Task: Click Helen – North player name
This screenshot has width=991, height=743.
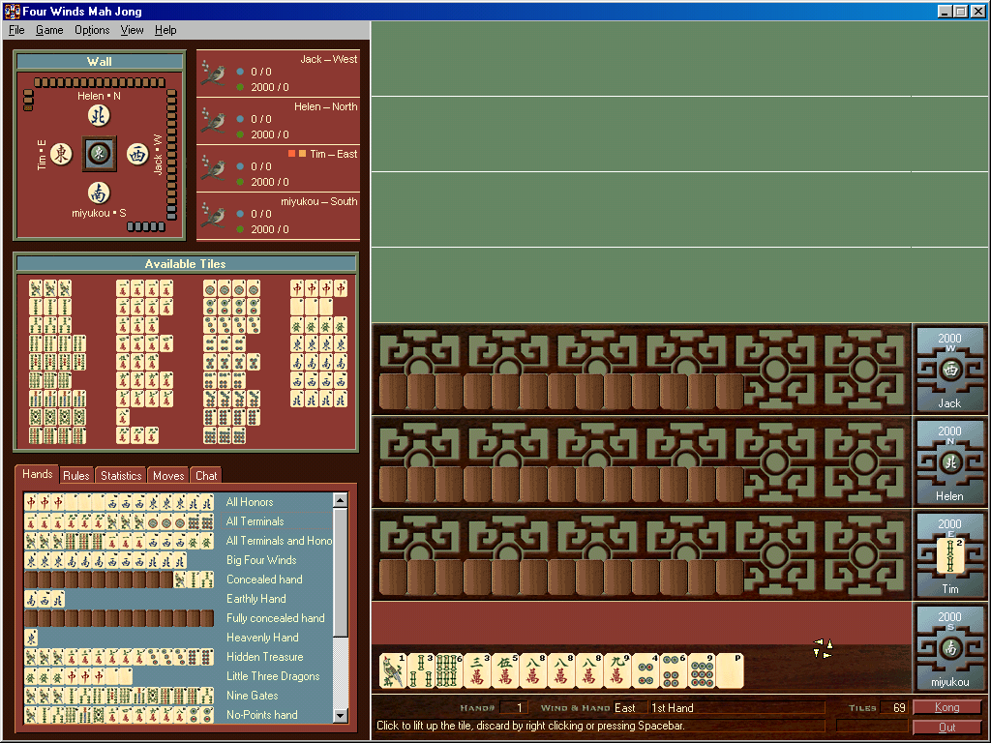Action: click(325, 106)
